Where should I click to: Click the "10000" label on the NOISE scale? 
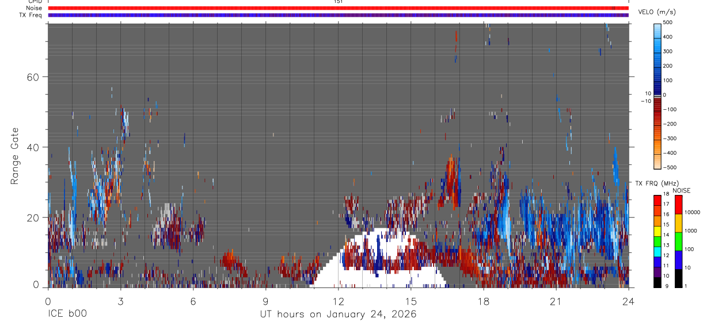[x=693, y=213]
